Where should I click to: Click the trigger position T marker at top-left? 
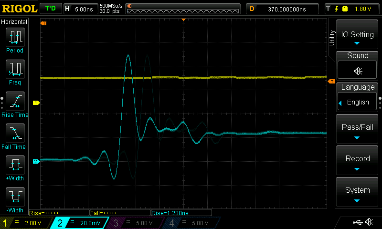43,23
